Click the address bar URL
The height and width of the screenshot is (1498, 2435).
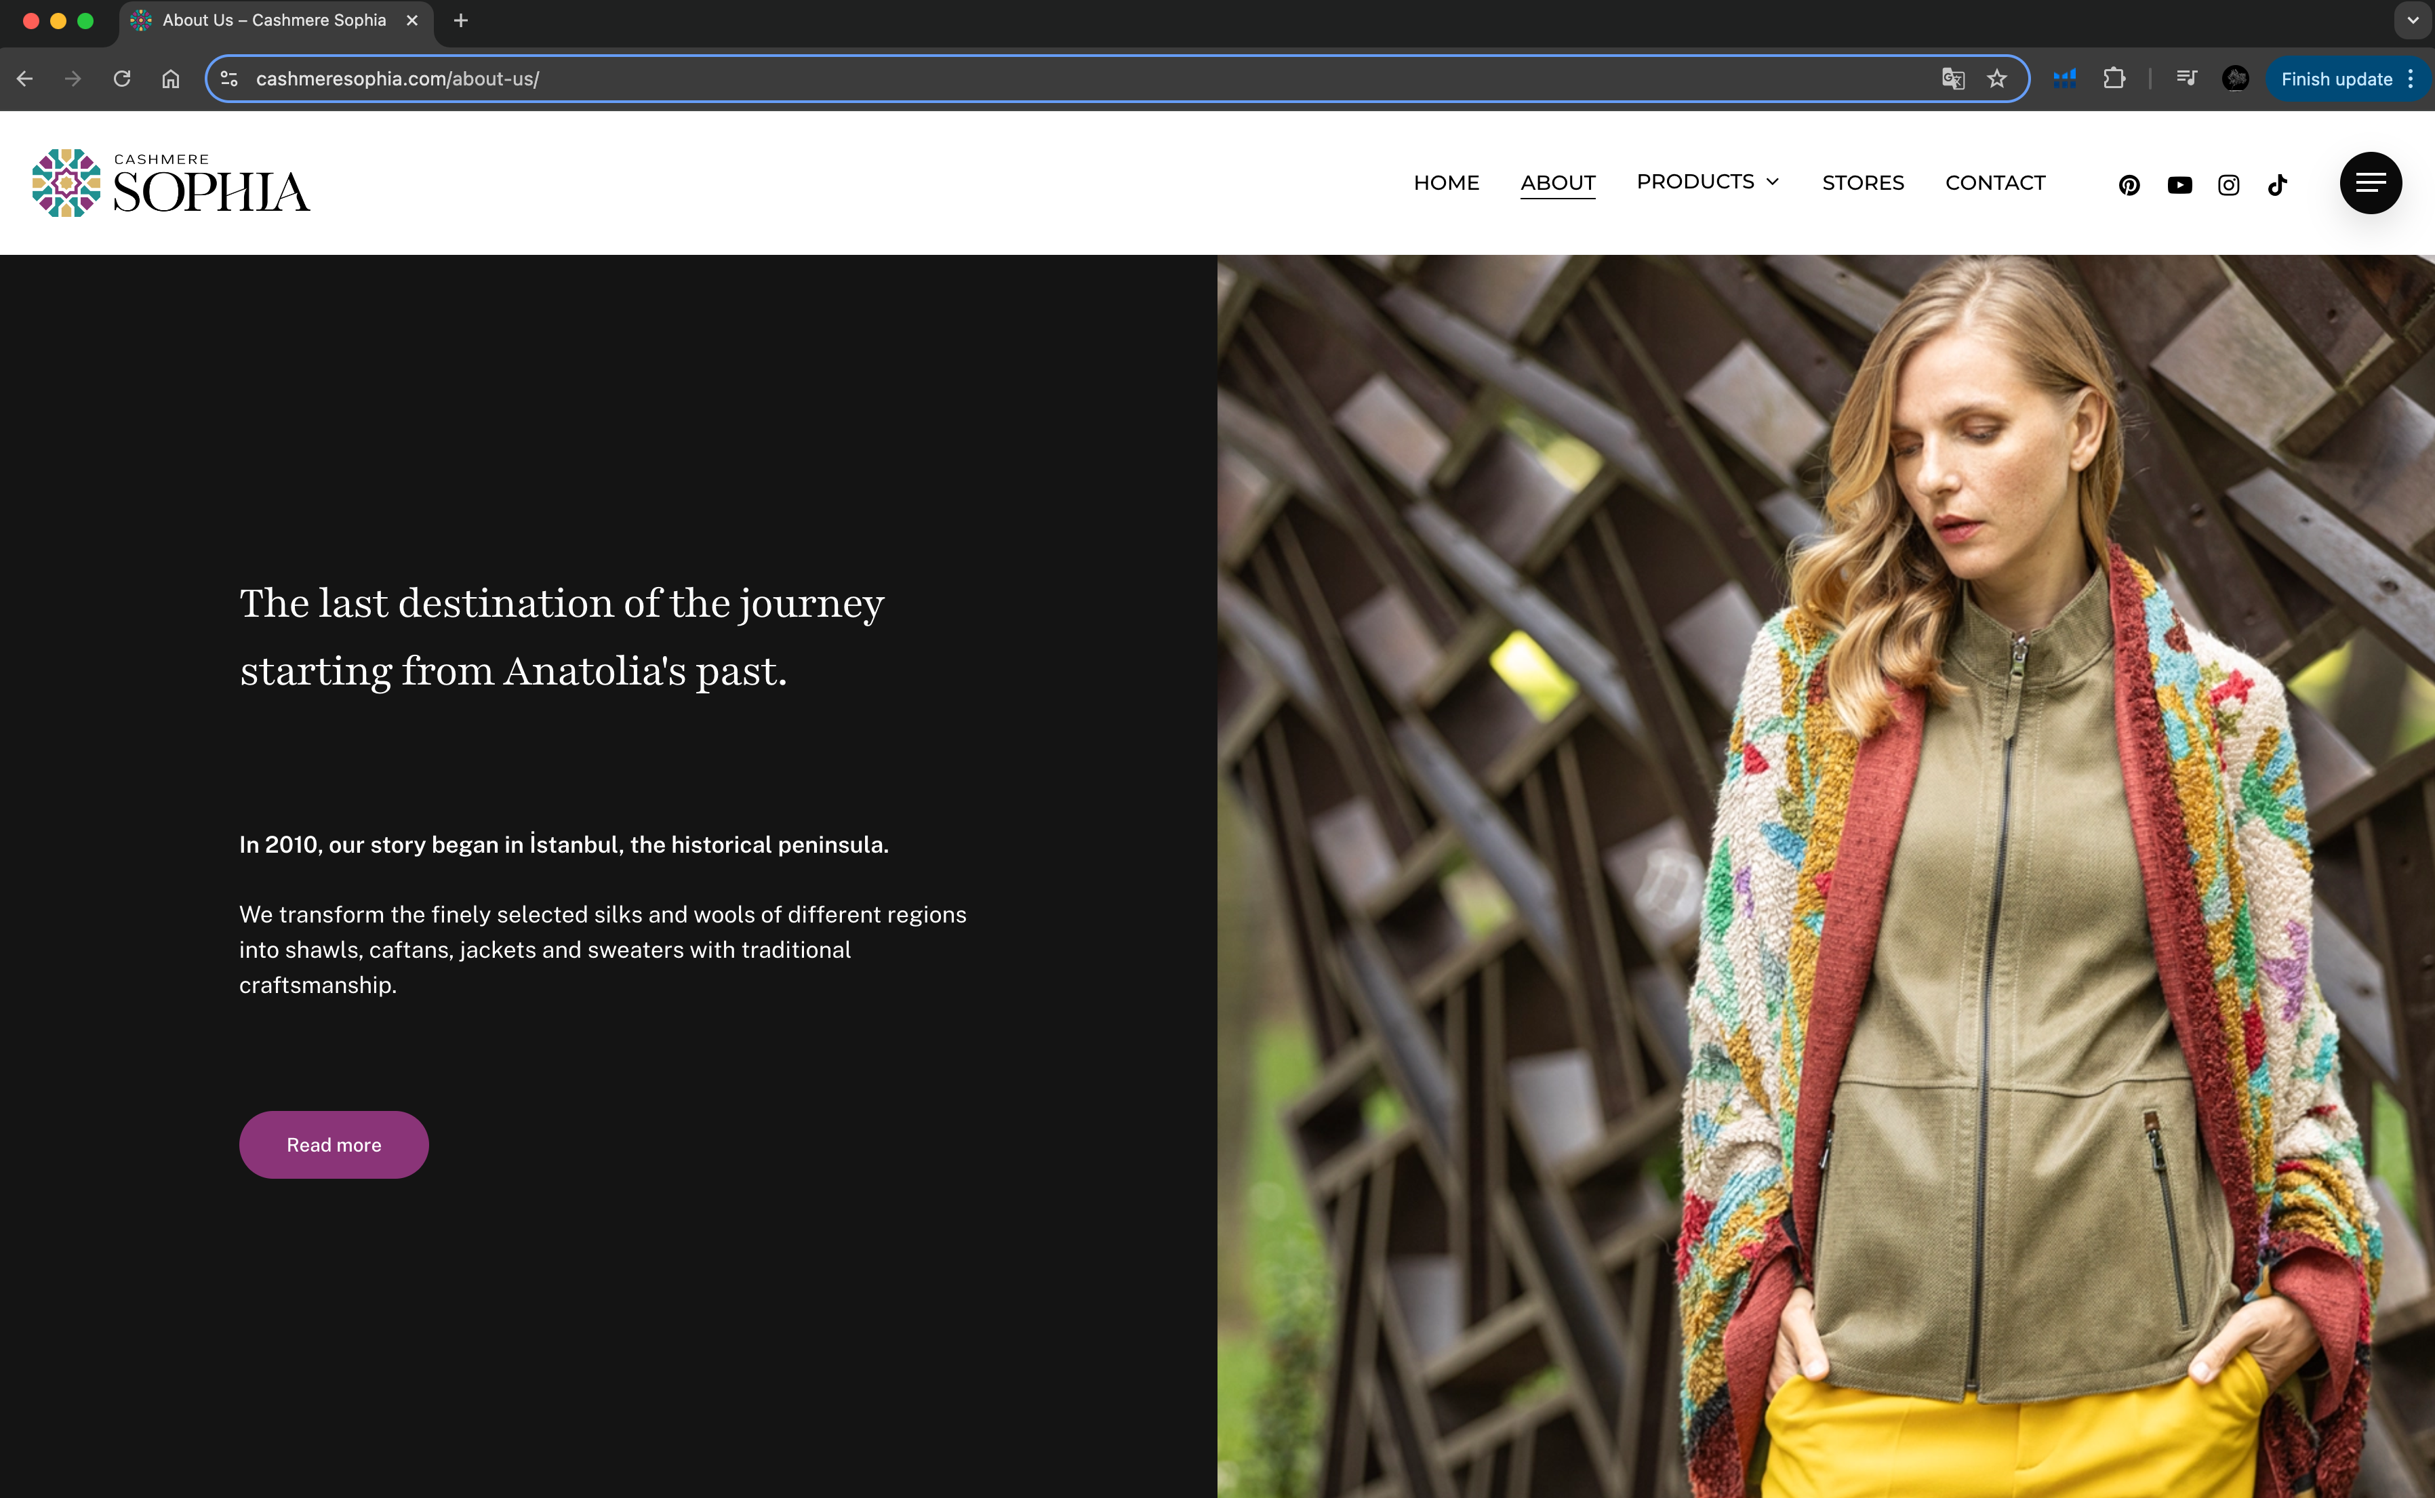pyautogui.click(x=397, y=78)
